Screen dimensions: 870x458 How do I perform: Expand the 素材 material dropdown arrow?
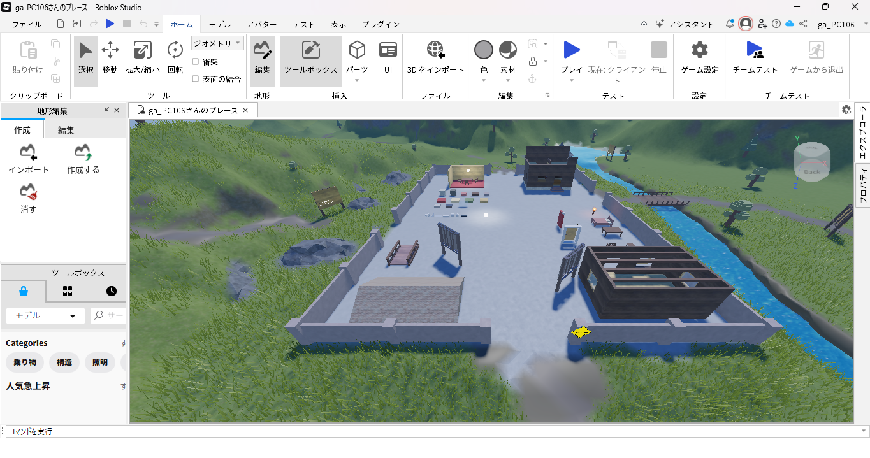(508, 80)
